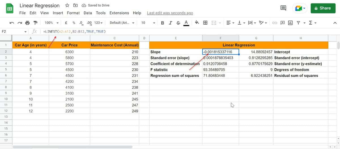Decrease decimal places
The width and height of the screenshot is (340, 149).
click(81, 23)
